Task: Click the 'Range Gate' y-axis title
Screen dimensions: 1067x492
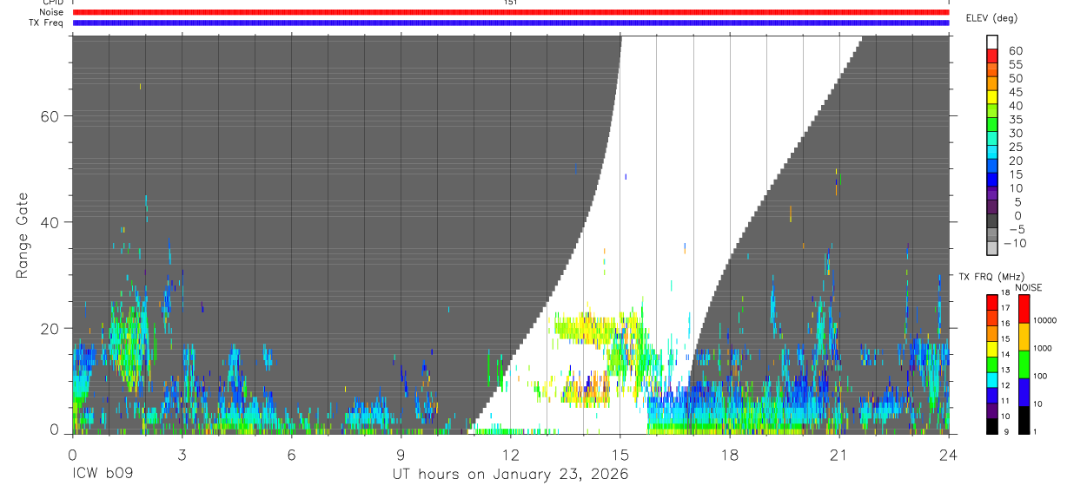Action: (22, 235)
